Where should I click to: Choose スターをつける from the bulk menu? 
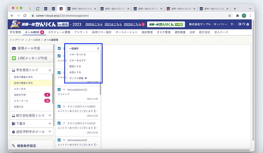click(x=77, y=54)
